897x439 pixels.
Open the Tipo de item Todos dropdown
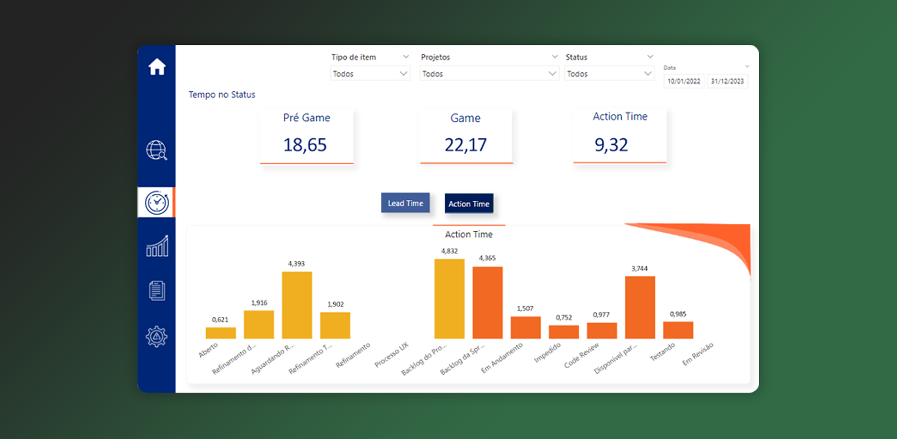[370, 74]
